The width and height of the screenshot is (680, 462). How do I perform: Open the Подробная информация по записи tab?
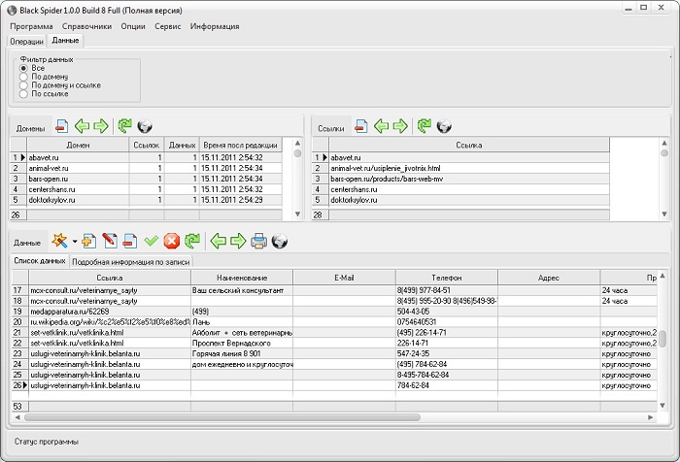[x=130, y=262]
